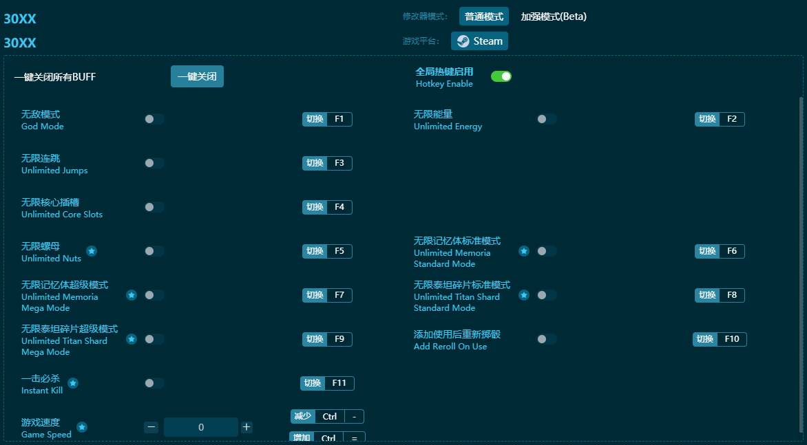Click the star icon next to Instant Kill
Viewport: 807px width, 445px height.
tap(73, 382)
